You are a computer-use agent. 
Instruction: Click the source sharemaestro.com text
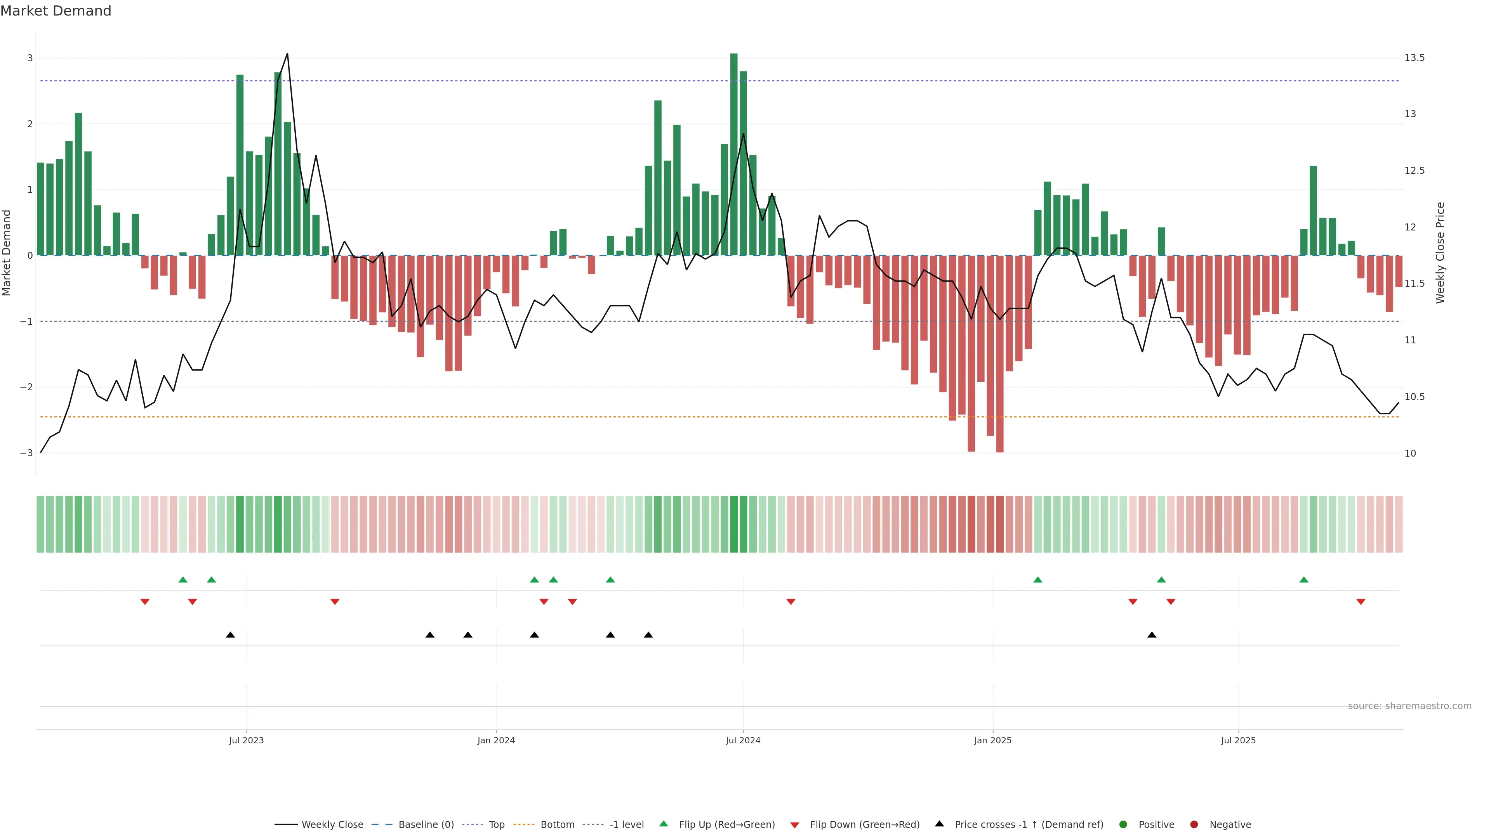pyautogui.click(x=1409, y=706)
